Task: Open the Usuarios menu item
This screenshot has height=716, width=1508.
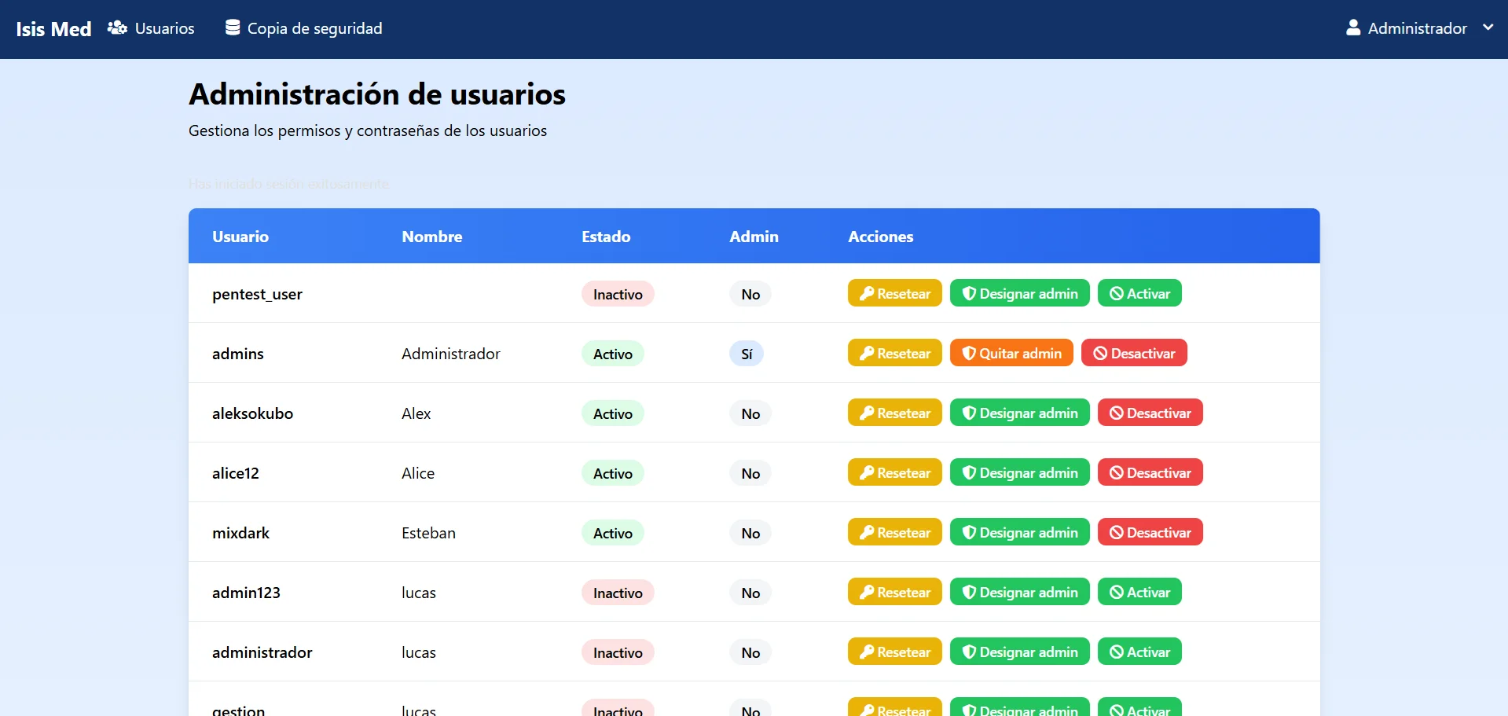Action: [151, 28]
